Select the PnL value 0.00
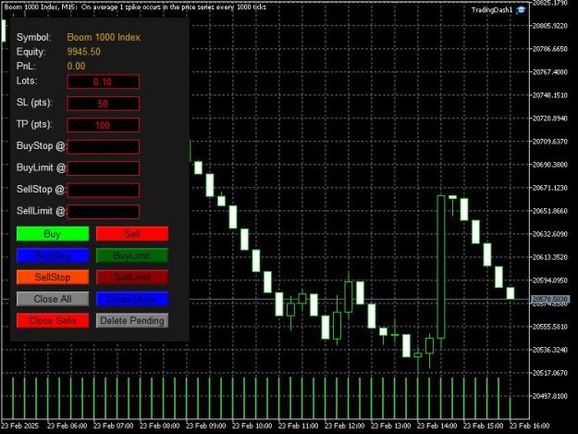578x434 pixels. (x=77, y=66)
